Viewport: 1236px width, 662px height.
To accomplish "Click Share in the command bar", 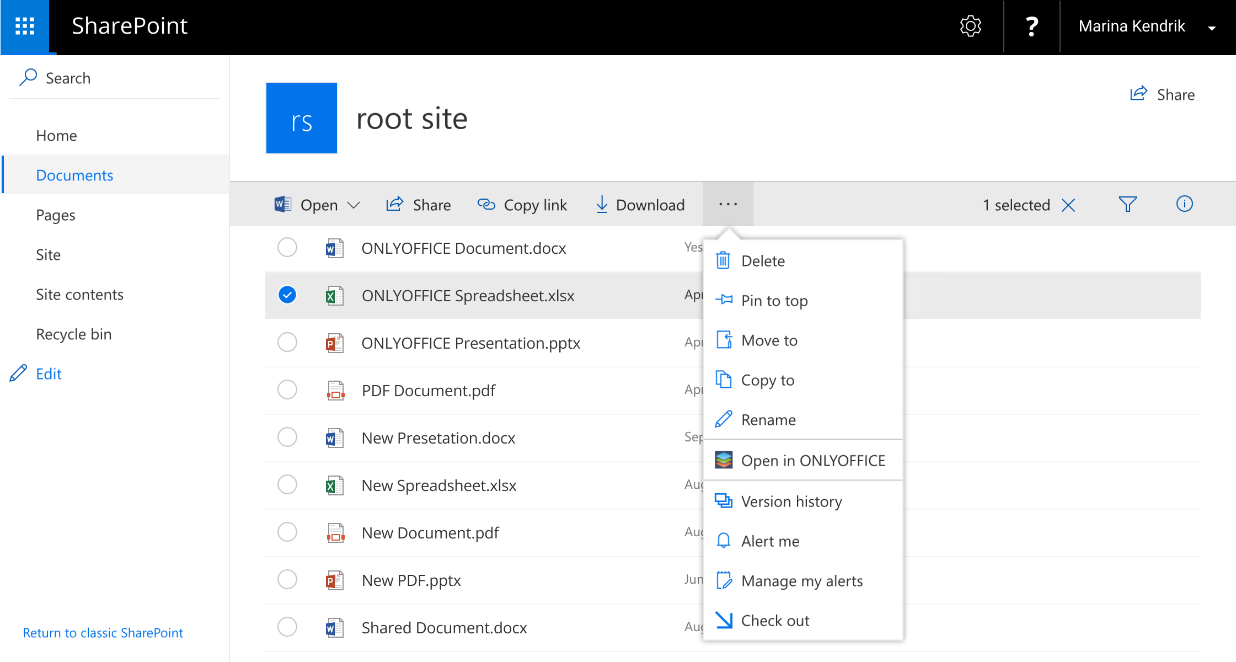I will tap(419, 205).
